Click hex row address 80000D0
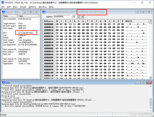Image resolution: width=154 pixels, height=117 pixels. pos(48,63)
